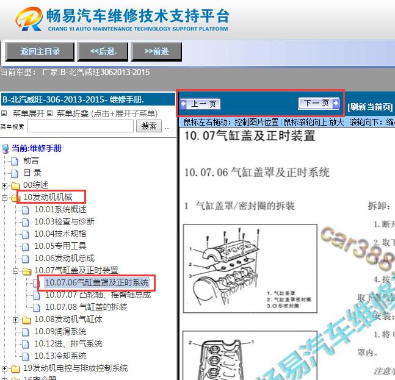Click the page icon beside 前言
Viewport: 395px width, 380px height.
coord(15,161)
